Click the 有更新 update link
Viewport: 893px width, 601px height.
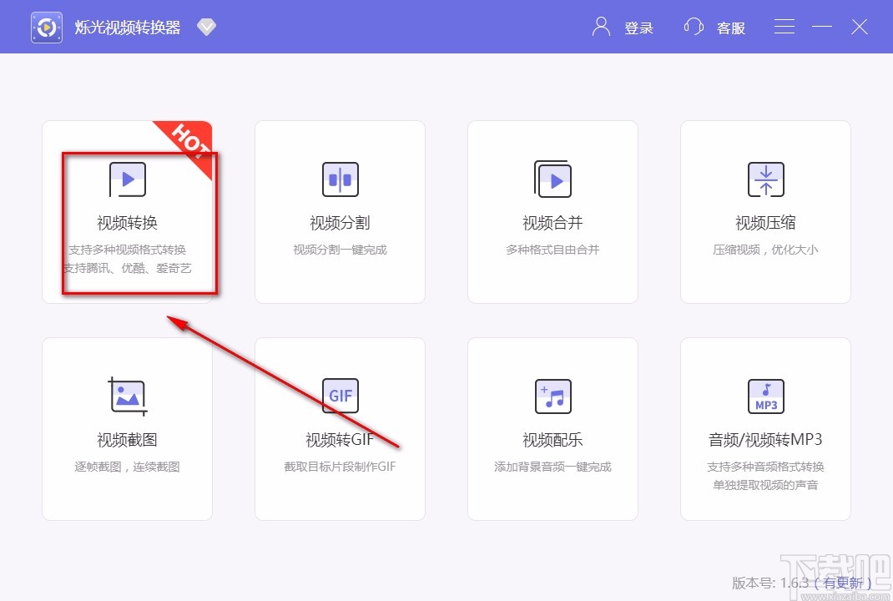pyautogui.click(x=842, y=583)
